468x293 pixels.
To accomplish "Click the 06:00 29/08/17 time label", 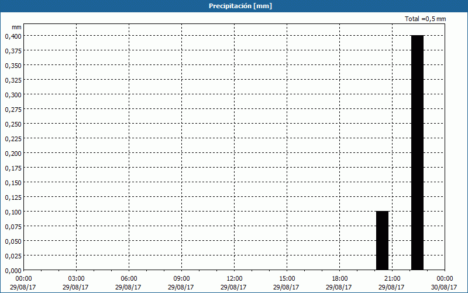I will click(128, 283).
